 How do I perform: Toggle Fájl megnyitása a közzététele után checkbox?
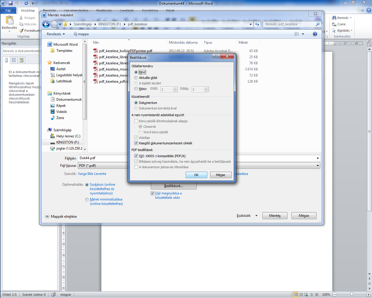tap(152, 193)
